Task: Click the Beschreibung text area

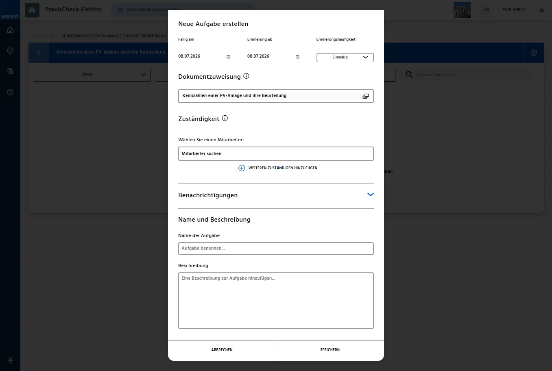Action: 276,300
